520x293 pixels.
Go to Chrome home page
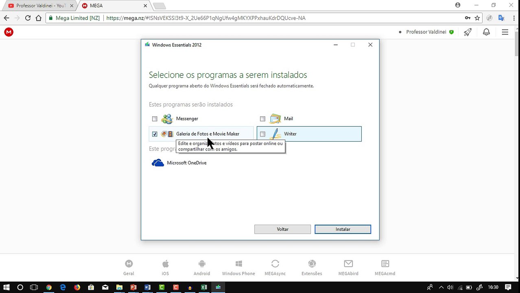tap(39, 18)
